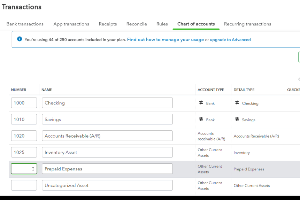Viewport: 300px width, 200px height.
Task: Click the transfer icon beside Savings row's Bank type
Action: click(201, 119)
